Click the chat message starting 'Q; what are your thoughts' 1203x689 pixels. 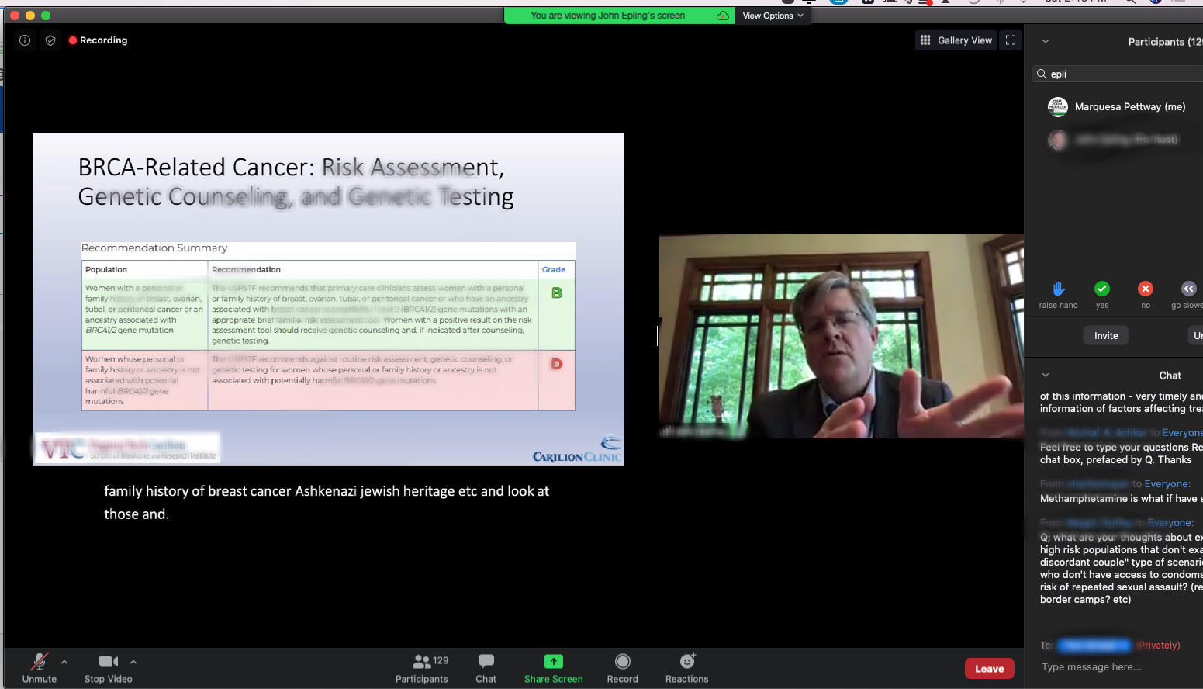(x=1121, y=568)
